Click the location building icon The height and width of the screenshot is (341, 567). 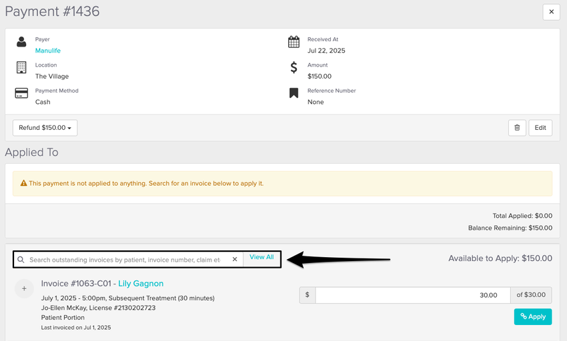21,67
